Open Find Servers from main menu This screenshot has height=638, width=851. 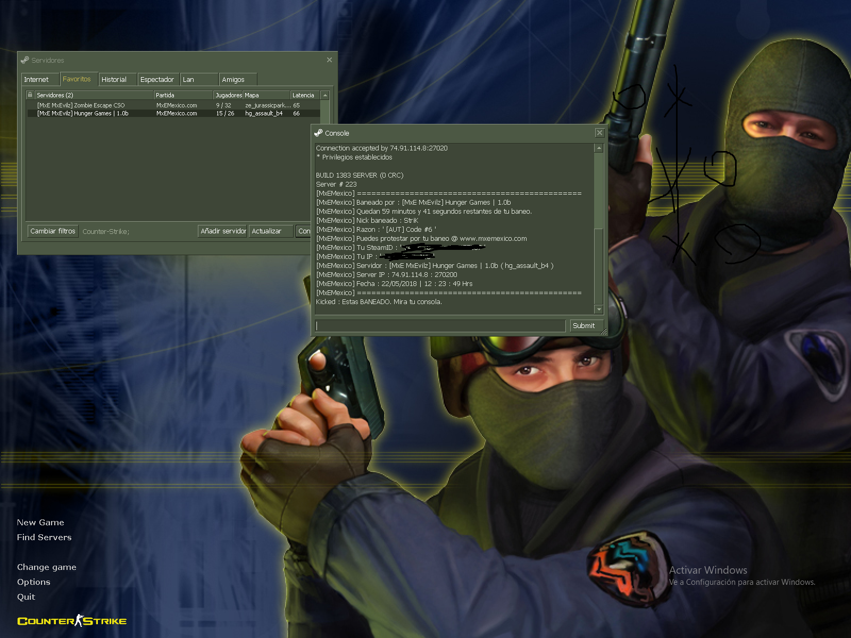tap(44, 538)
